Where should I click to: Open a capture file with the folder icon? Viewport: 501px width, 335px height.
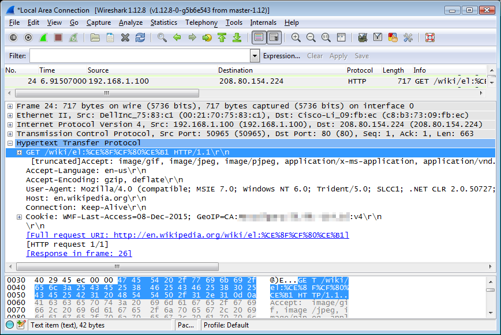tap(95, 37)
